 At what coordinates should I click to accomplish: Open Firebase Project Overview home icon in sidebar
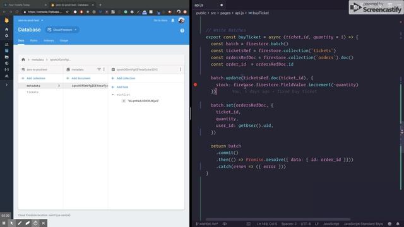(x=7, y=30)
